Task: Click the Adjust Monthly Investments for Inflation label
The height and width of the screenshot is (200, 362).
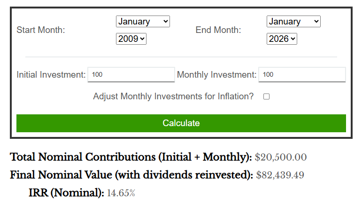Action: (x=173, y=96)
